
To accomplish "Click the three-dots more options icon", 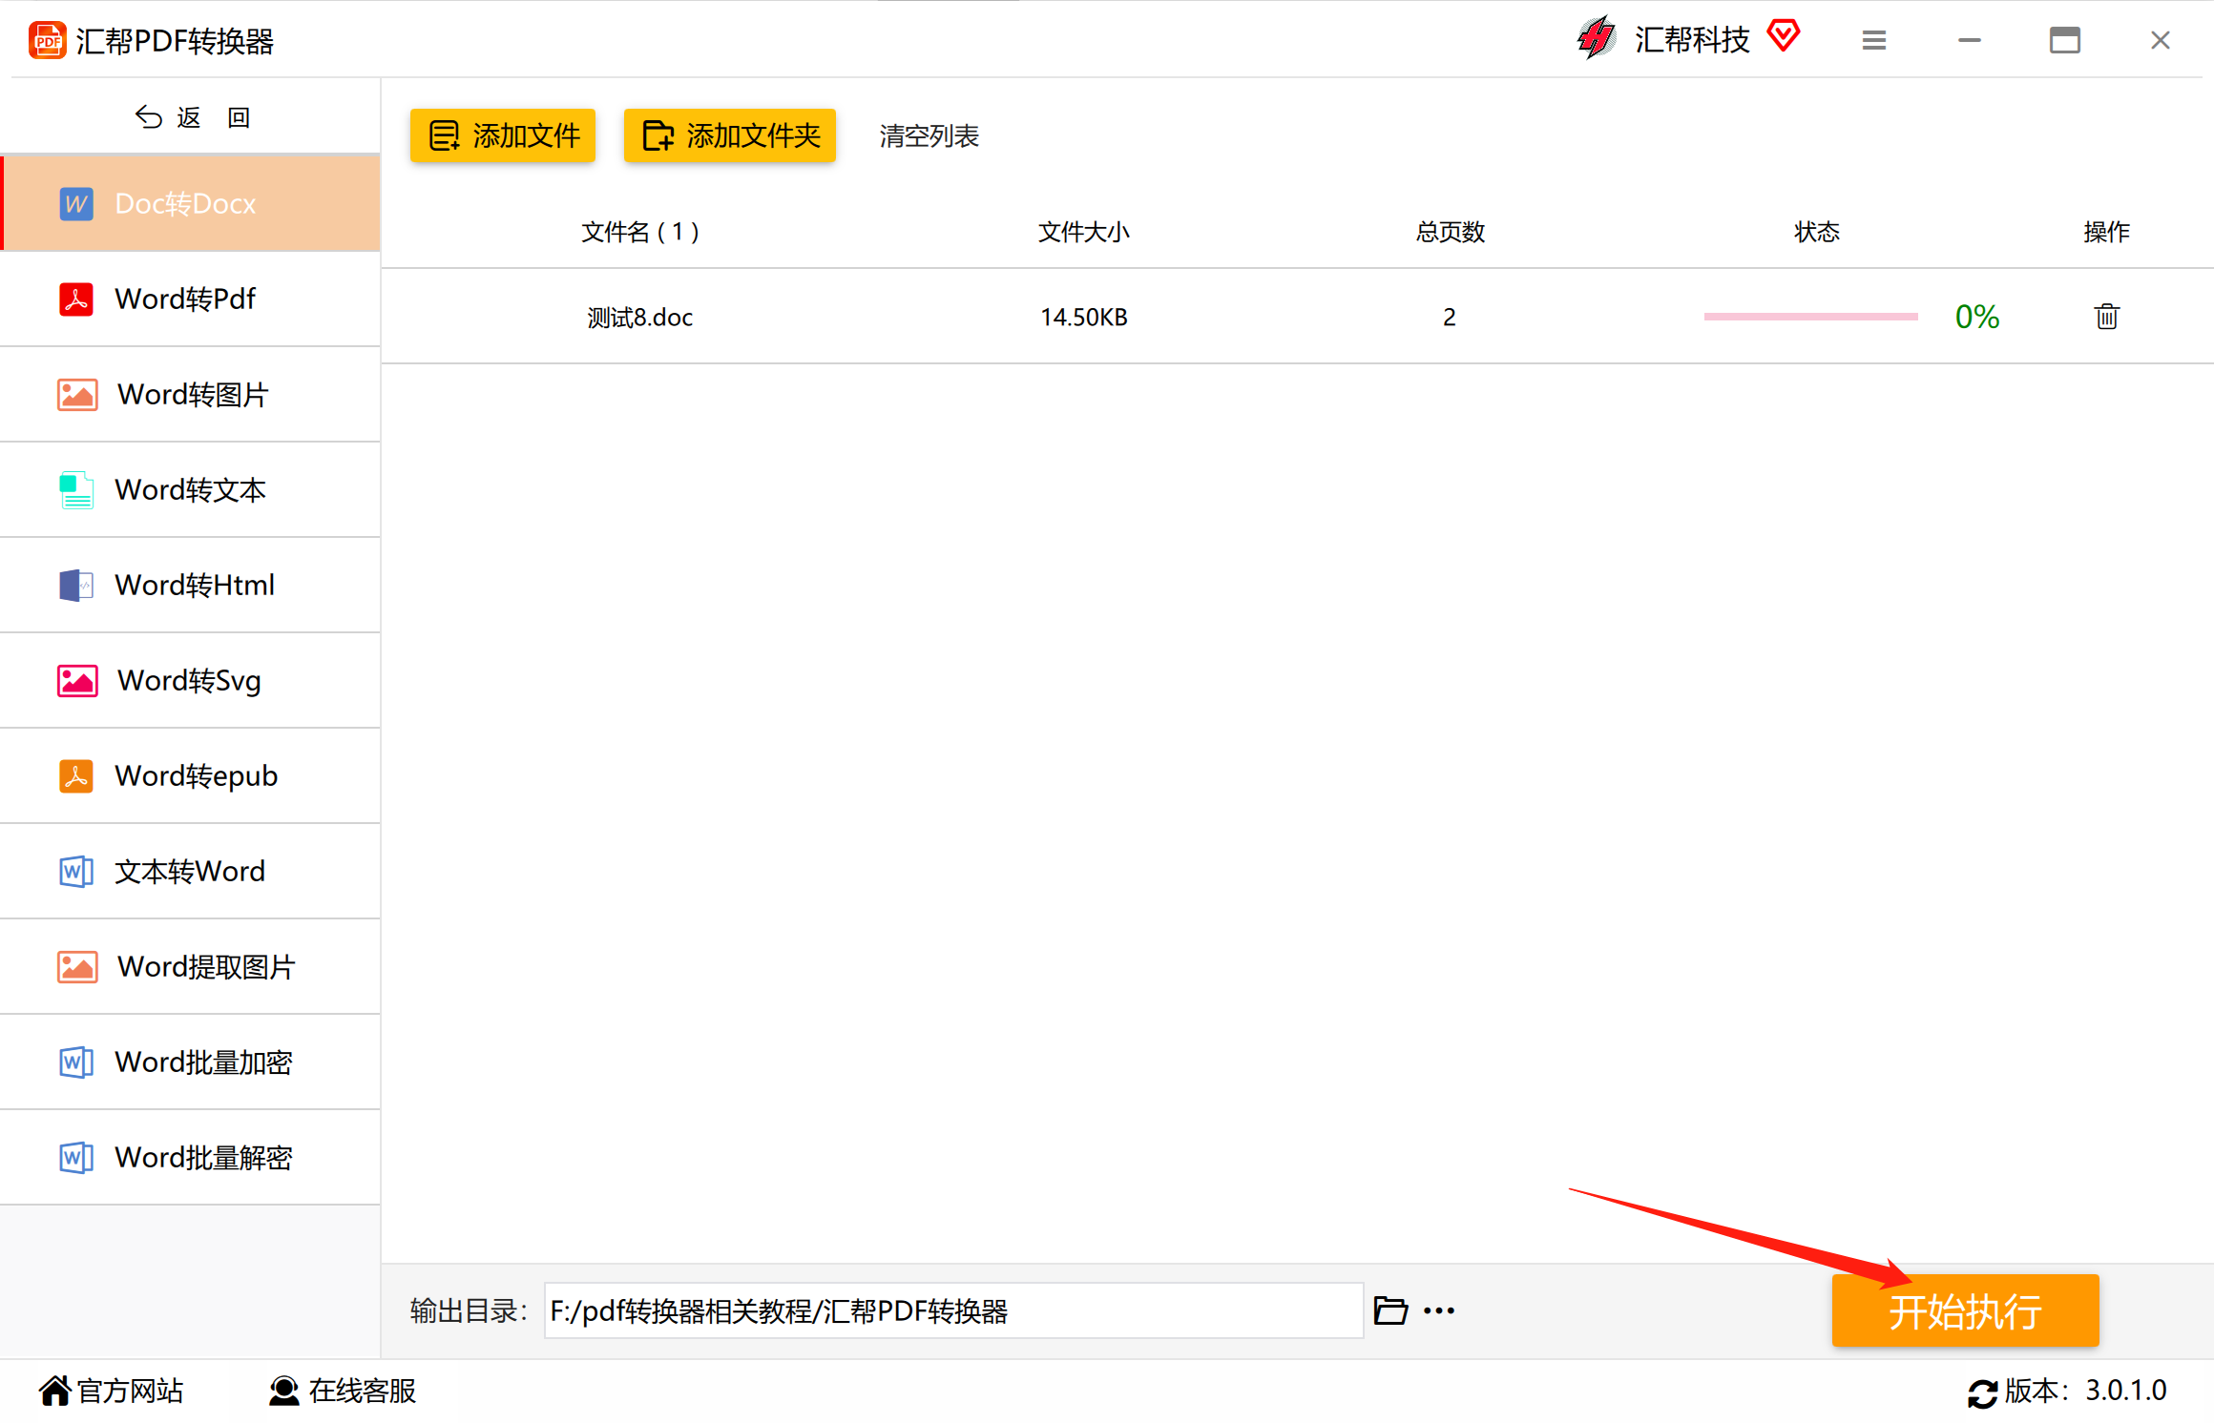I will pyautogui.click(x=1439, y=1311).
